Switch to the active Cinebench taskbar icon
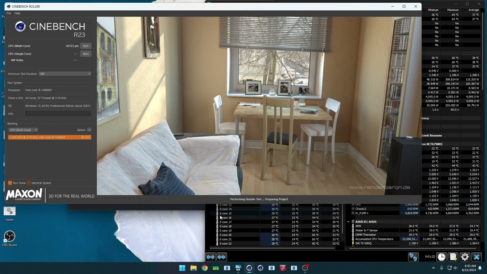 [x=249, y=268]
